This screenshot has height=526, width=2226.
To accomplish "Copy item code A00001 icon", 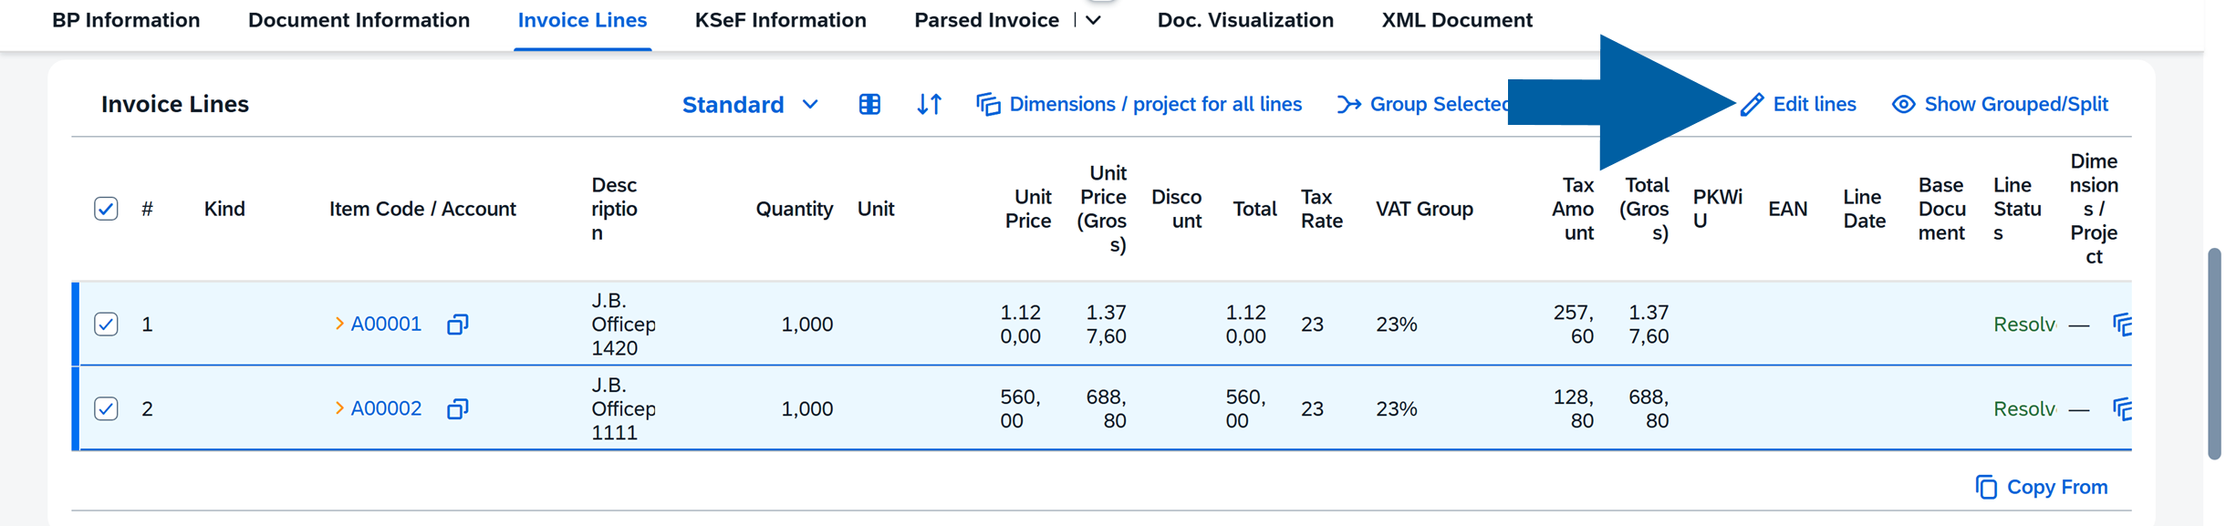I will coord(457,324).
